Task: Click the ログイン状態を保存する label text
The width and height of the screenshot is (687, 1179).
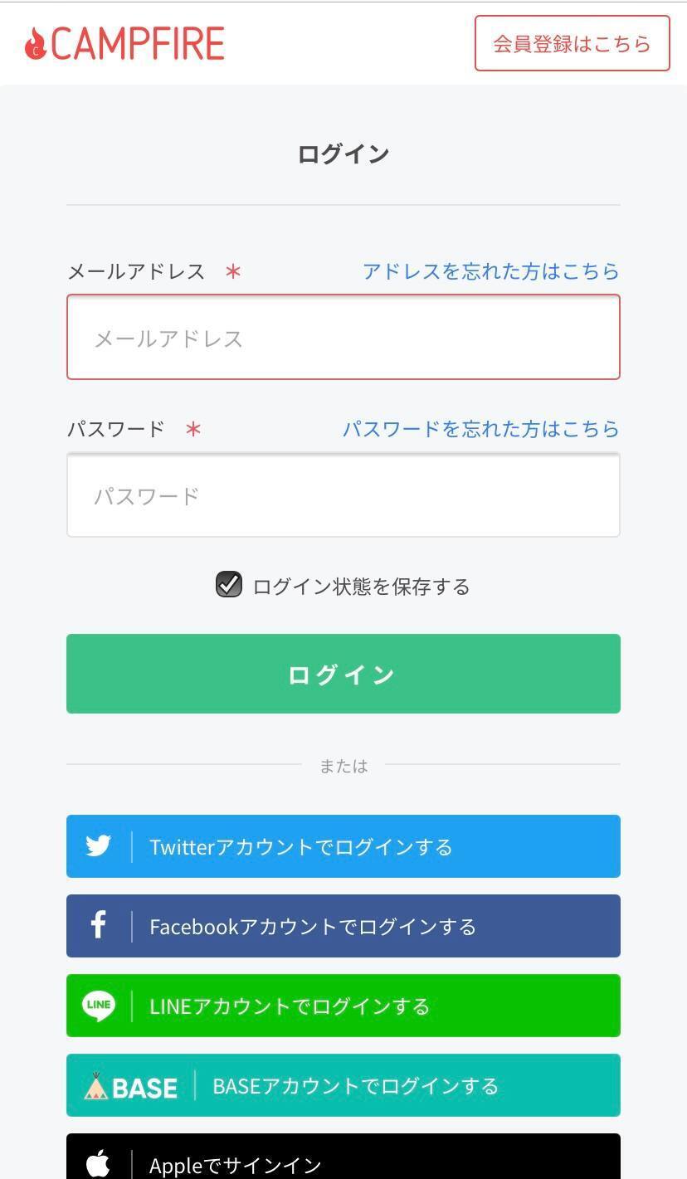Action: click(x=361, y=587)
